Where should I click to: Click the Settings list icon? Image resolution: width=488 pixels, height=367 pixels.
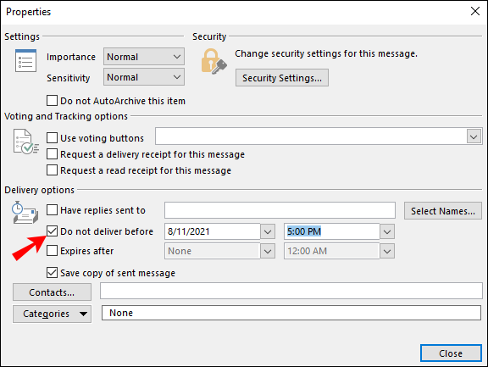click(x=25, y=60)
